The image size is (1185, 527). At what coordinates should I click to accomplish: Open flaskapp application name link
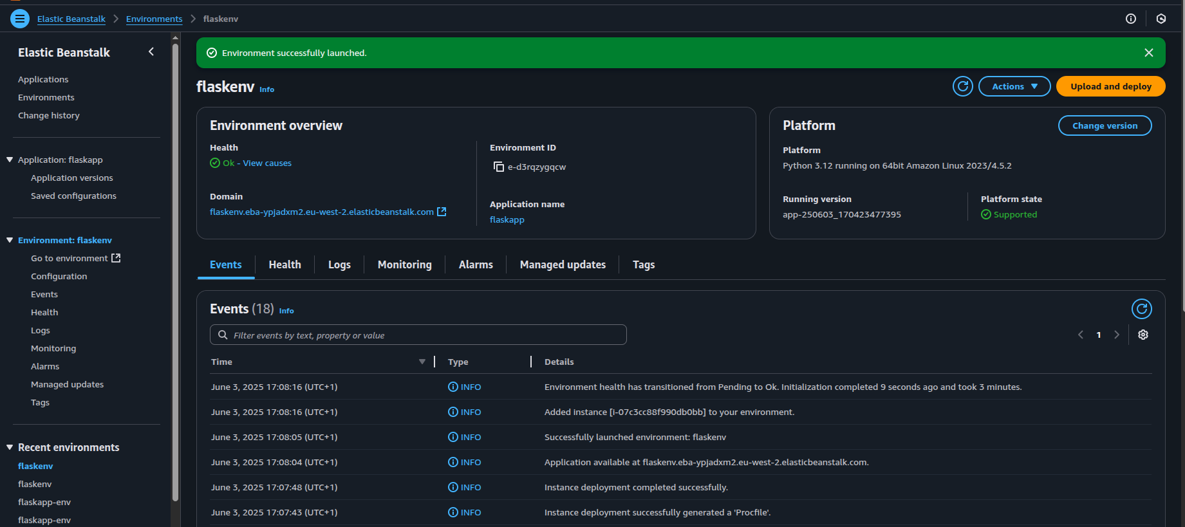click(x=507, y=219)
